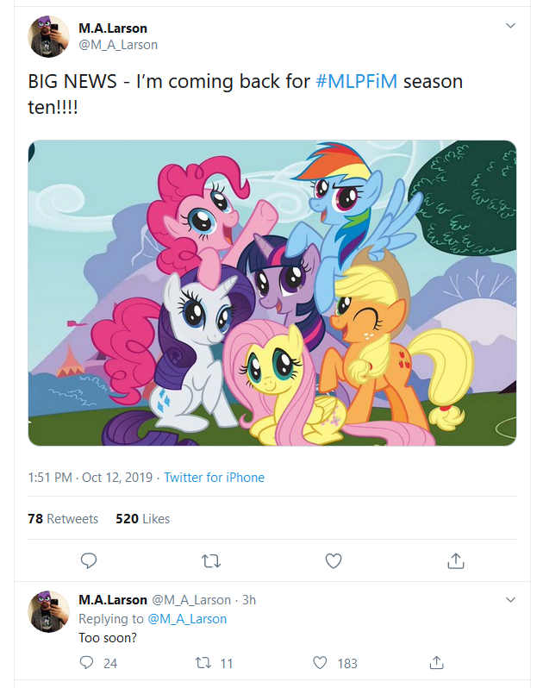Enlarge the My Little Pony group image
This screenshot has height=688, width=543.
(272, 292)
